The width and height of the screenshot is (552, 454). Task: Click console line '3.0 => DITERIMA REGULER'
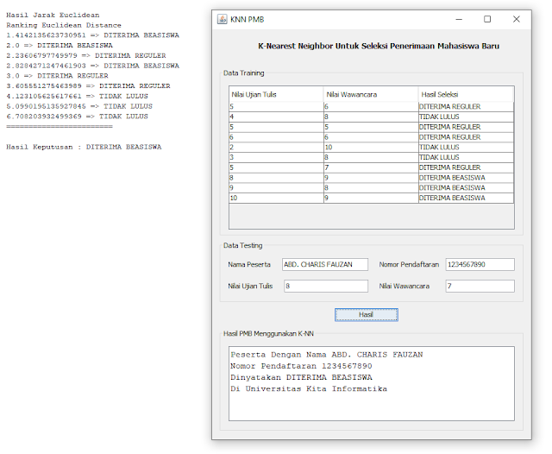pos(57,76)
